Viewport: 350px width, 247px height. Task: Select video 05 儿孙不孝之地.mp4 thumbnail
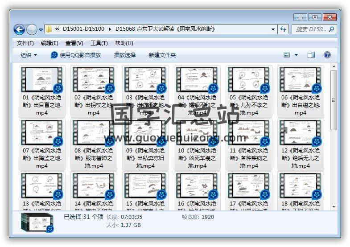[249, 80]
